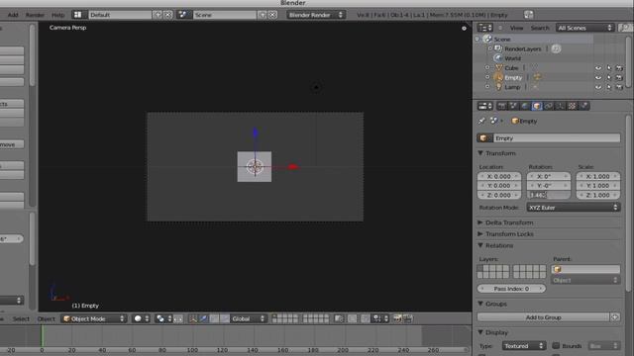Click the OpenGL render image camera icon
This screenshot has width=634, height=356.
(x=397, y=318)
